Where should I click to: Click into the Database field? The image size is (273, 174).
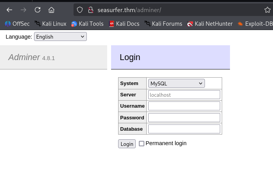(184, 129)
